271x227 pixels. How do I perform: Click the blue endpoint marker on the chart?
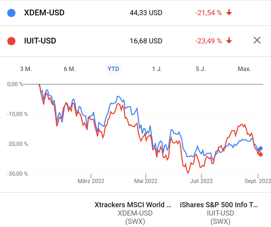261,149
